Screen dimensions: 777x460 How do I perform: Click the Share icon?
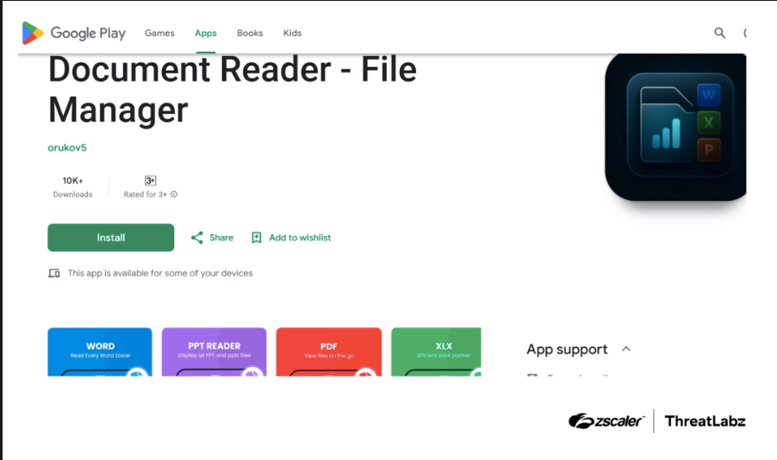196,238
